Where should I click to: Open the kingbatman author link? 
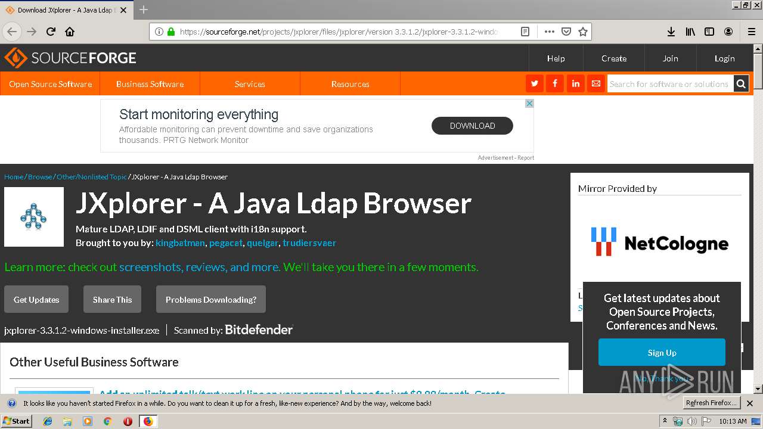(x=181, y=243)
